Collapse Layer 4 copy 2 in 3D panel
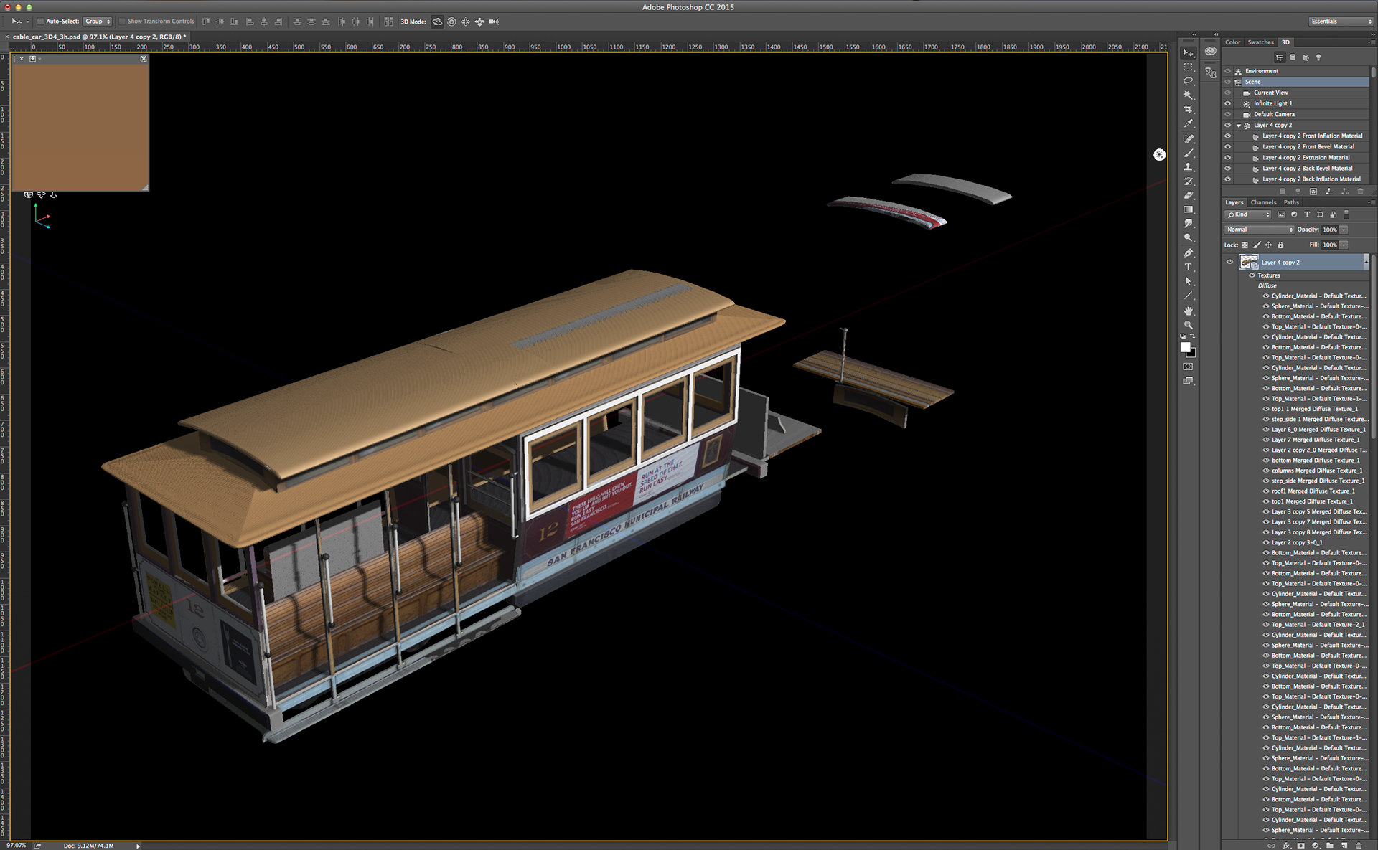The height and width of the screenshot is (850, 1378). click(1239, 126)
